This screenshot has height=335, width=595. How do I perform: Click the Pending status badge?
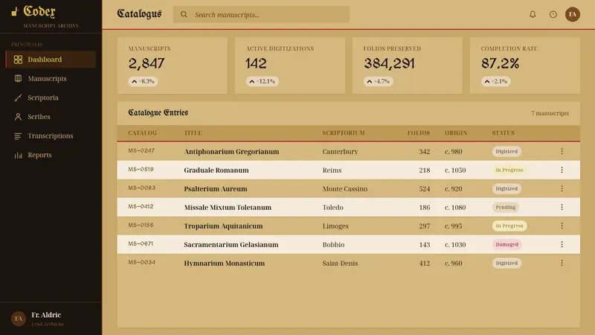point(506,207)
